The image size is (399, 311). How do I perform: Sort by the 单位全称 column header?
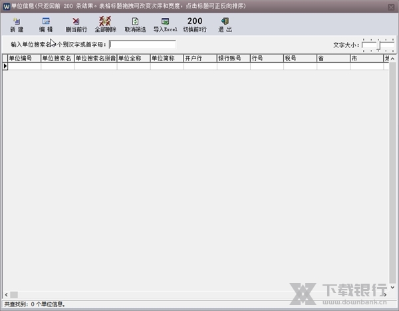(x=133, y=59)
